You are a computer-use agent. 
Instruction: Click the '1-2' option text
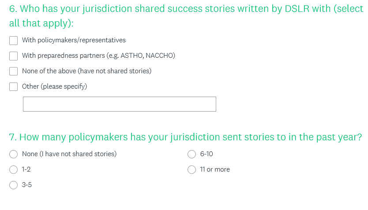click(x=26, y=169)
